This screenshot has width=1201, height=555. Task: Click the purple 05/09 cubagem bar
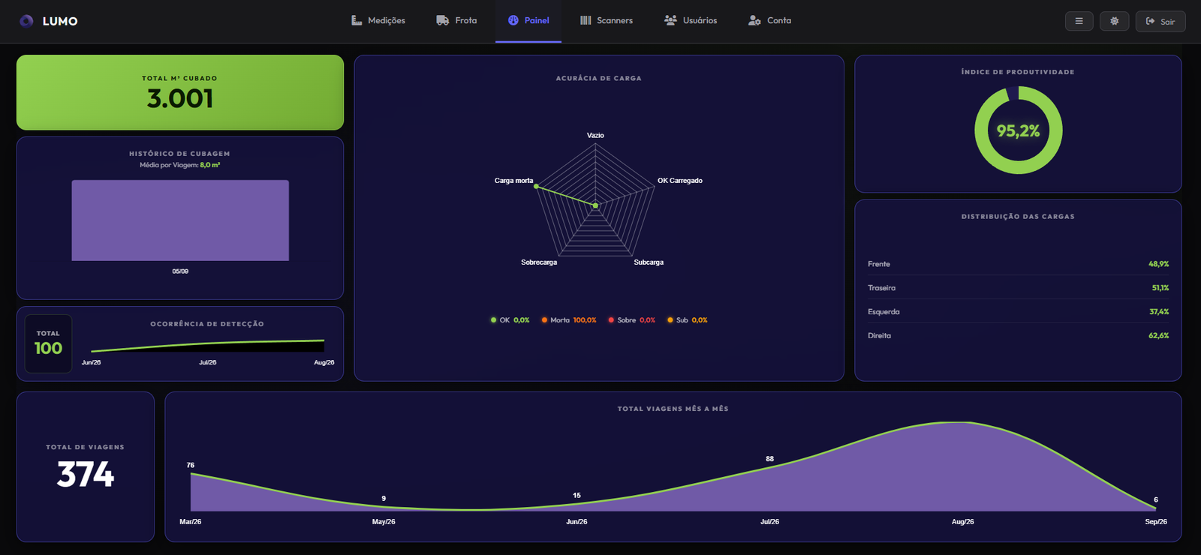tap(180, 220)
